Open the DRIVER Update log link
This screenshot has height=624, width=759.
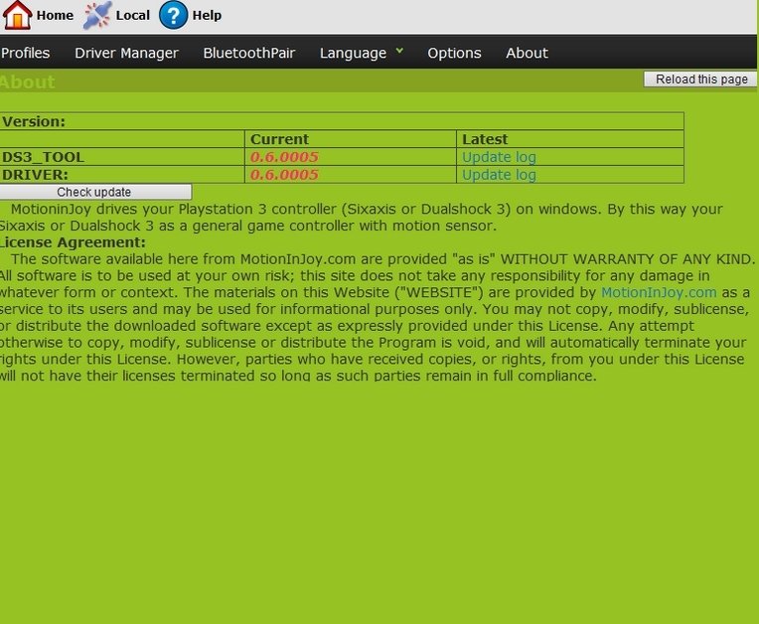pos(499,175)
